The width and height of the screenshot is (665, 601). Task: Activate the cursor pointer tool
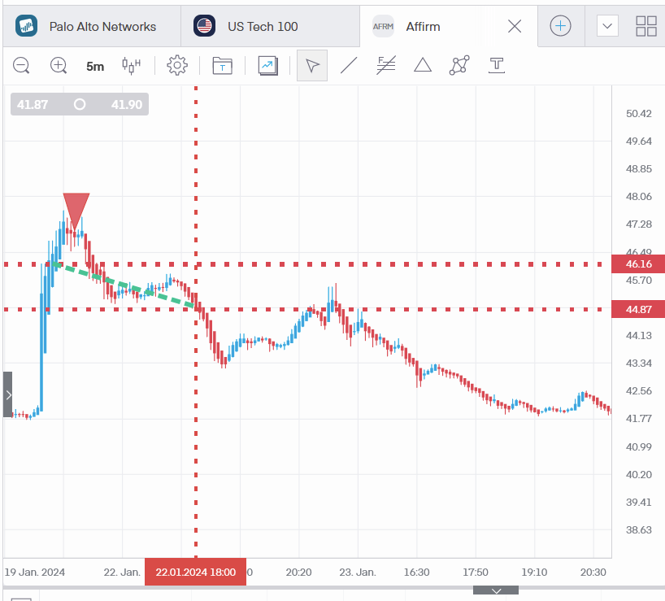312,66
